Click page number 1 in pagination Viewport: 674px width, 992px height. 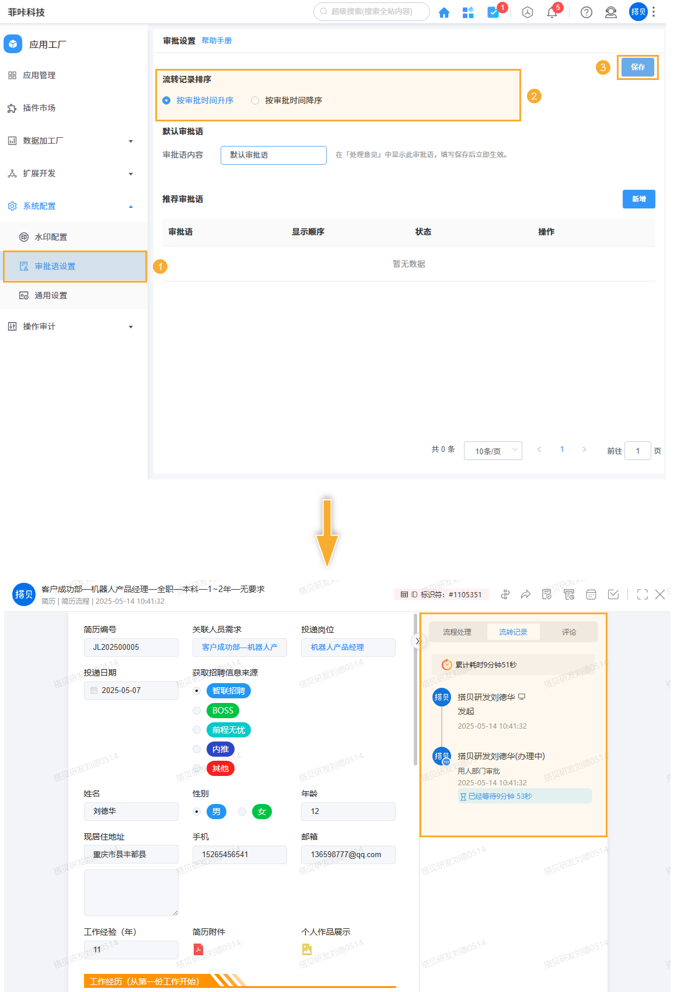click(562, 450)
